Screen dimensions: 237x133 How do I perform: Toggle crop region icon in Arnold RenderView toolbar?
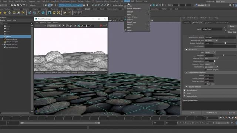pyautogui.click(x=79, y=25)
